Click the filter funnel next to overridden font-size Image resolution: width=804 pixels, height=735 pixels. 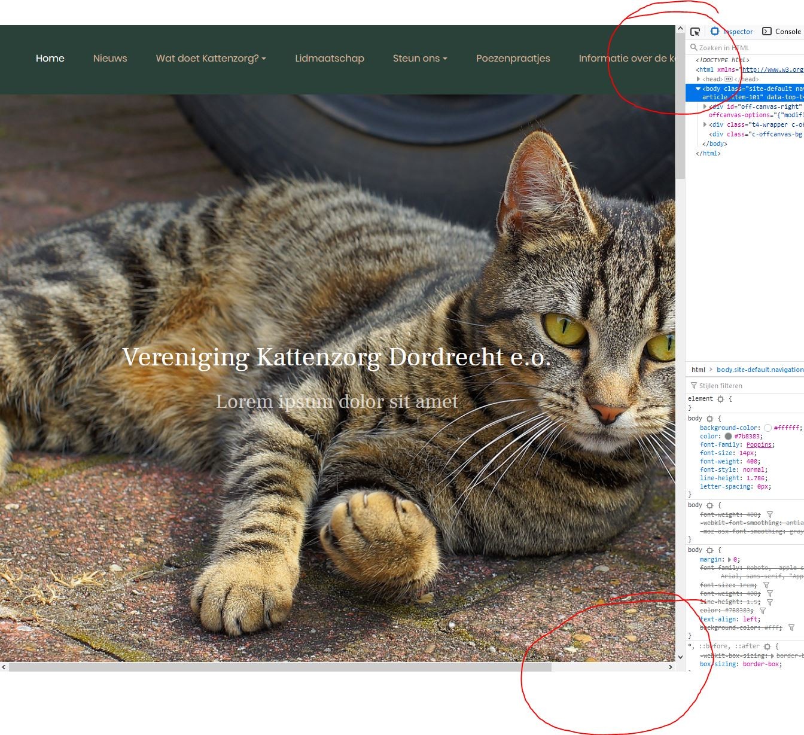click(x=766, y=585)
